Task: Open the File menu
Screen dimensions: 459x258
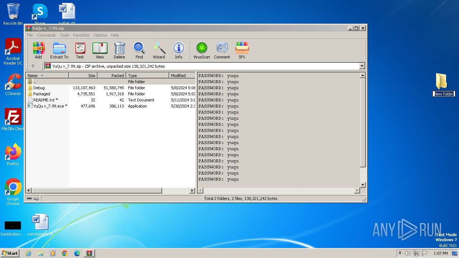Action: pos(30,35)
